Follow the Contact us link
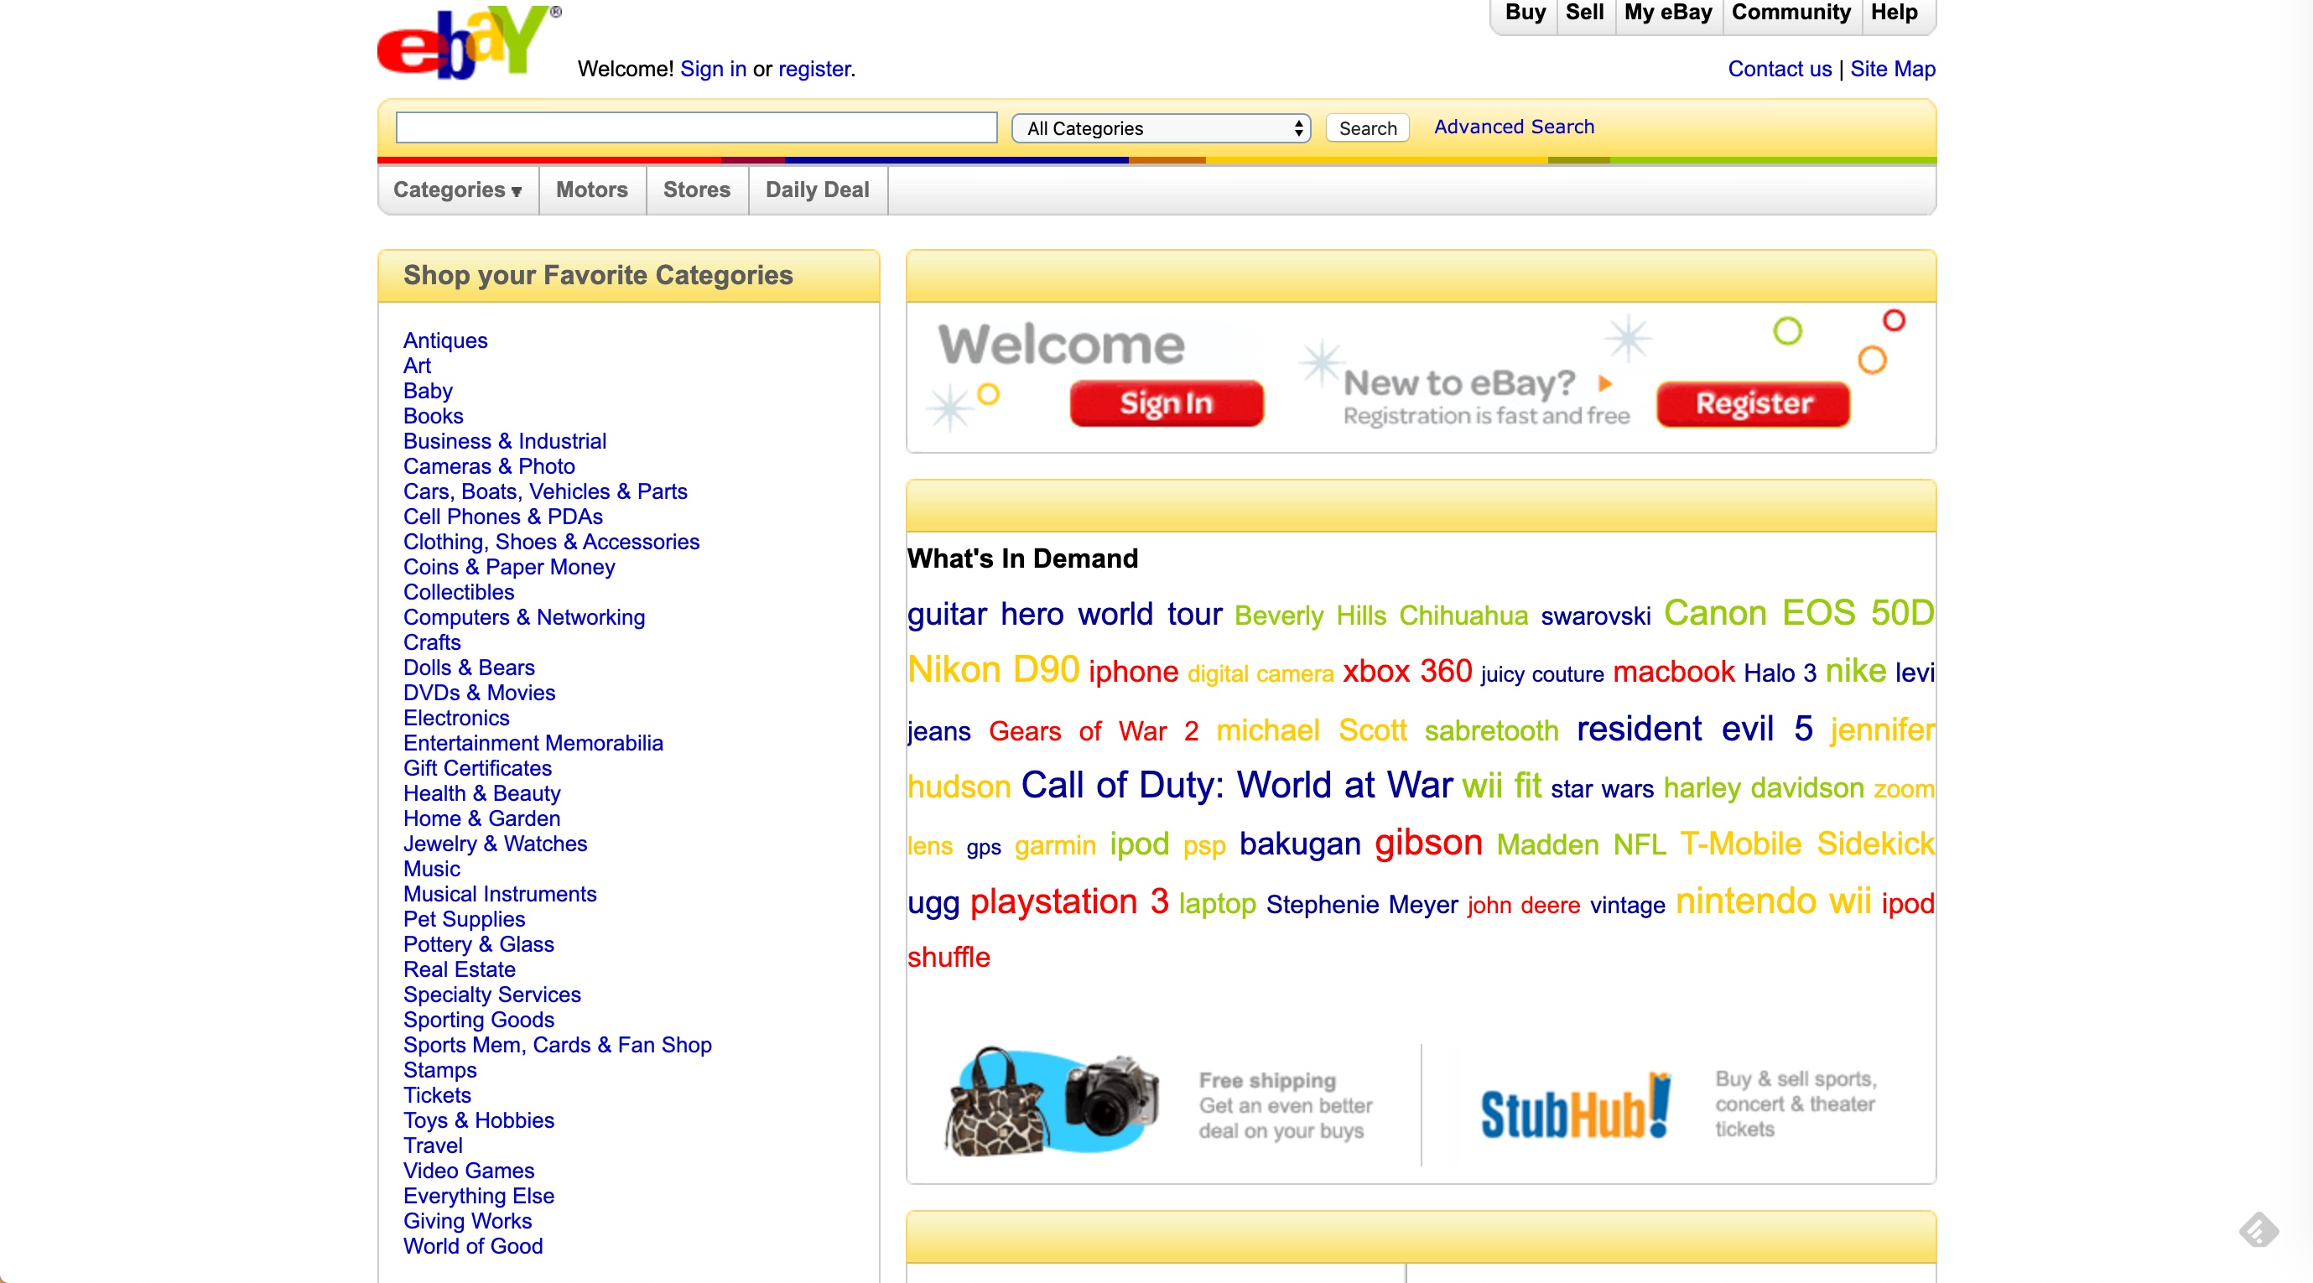Screen dimensions: 2313x1283 (1779, 69)
